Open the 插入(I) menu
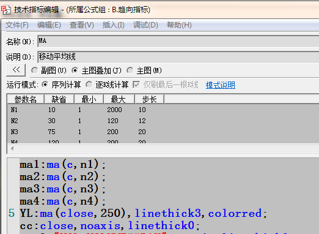The height and width of the screenshot is (234, 319). pos(113,25)
